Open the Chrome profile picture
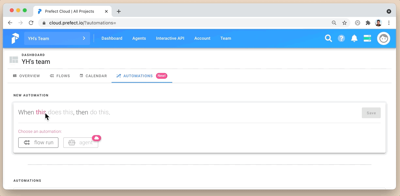The height and width of the screenshot is (196, 400). pos(378,23)
